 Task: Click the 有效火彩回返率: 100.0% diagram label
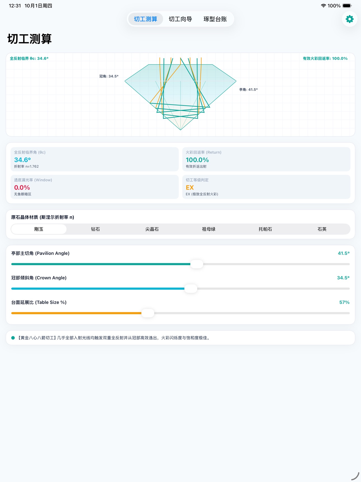pyautogui.click(x=325, y=58)
